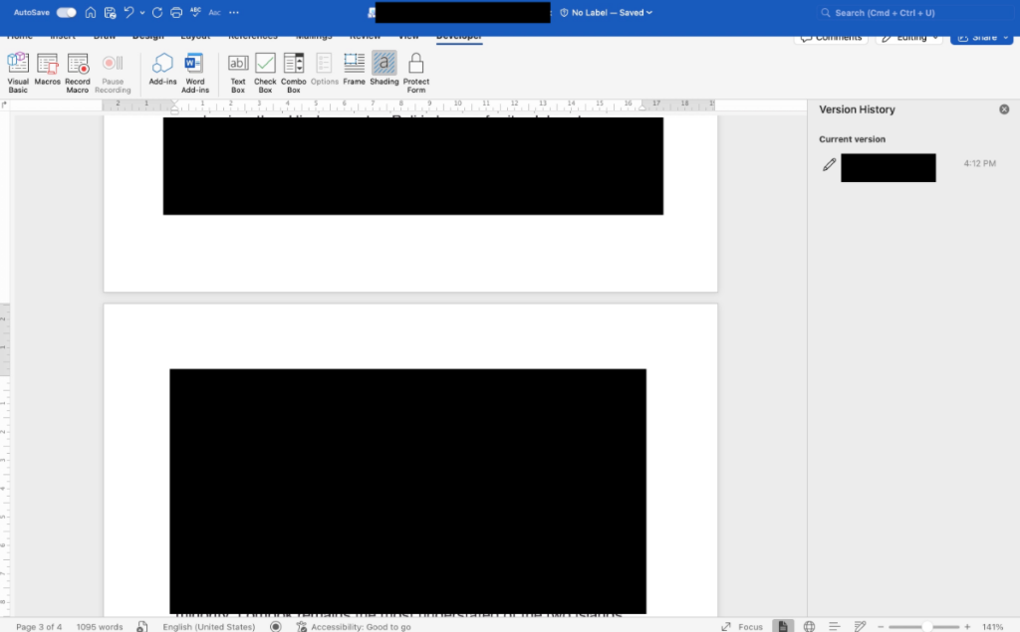Screen dimensions: 1020x632
Task: Click the tab selector at ruler corner
Action: [x=5, y=105]
